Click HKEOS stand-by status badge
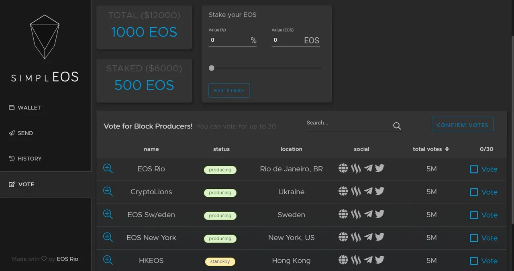 click(x=220, y=261)
